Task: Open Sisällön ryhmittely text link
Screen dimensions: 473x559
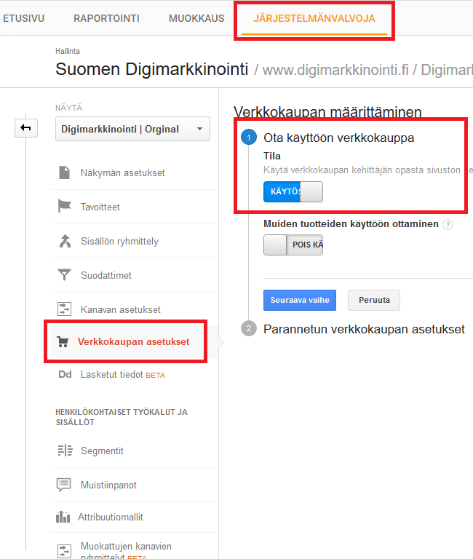Action: click(x=119, y=242)
